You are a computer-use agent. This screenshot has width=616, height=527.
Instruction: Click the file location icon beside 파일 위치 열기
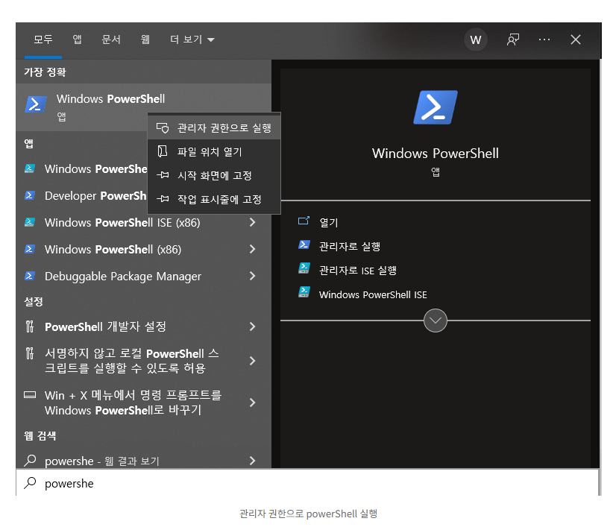pyautogui.click(x=163, y=151)
